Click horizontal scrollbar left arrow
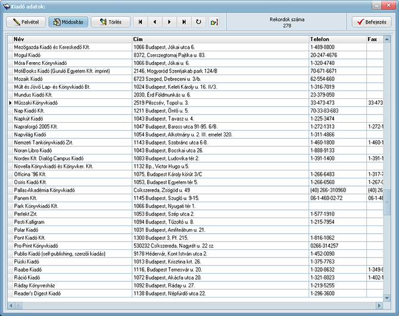This screenshot has height=316, width=399. click(11, 305)
